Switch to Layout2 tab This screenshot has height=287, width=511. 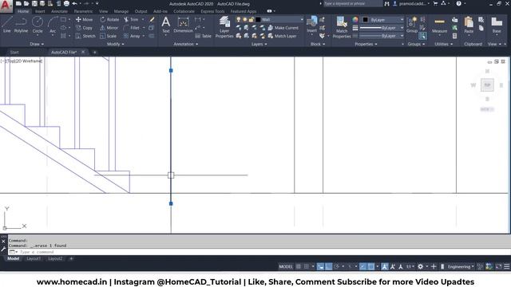coord(55,258)
